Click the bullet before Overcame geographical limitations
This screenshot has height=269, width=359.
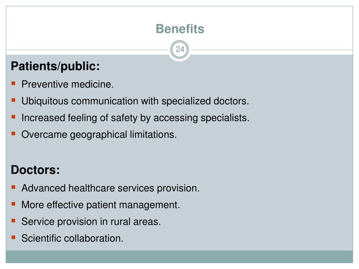point(14,133)
